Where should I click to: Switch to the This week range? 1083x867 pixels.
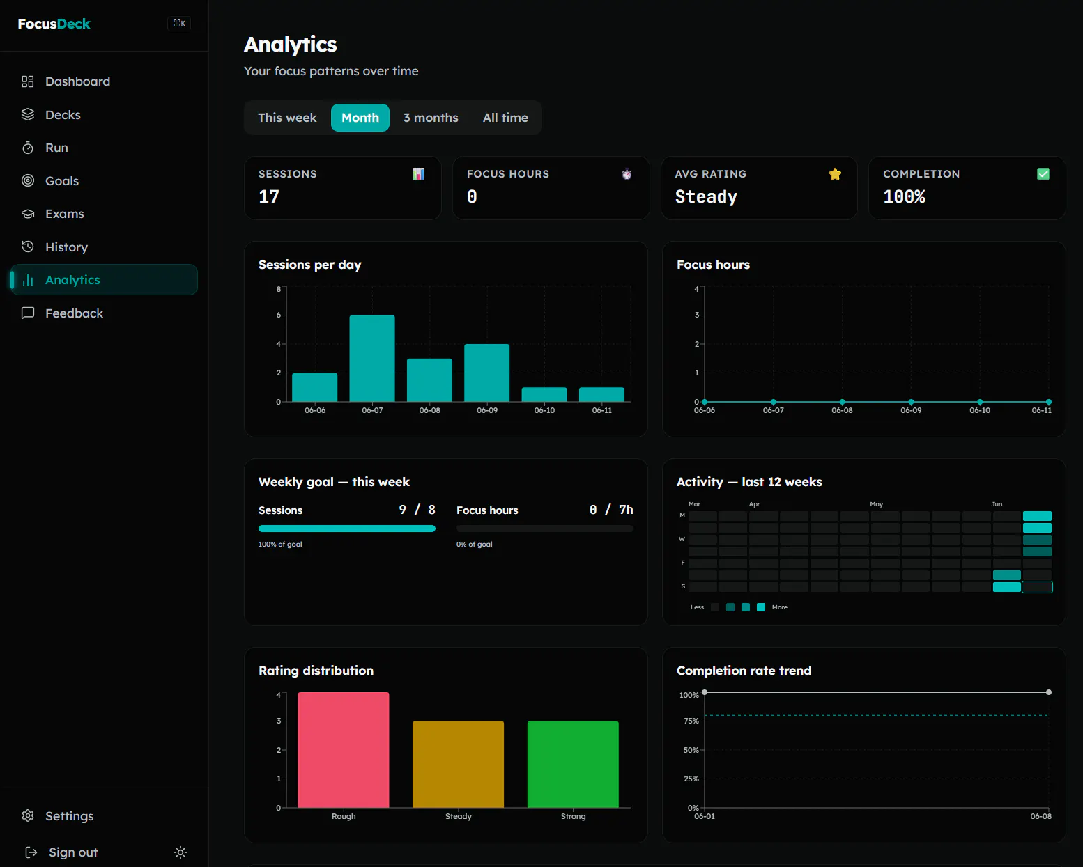click(287, 118)
